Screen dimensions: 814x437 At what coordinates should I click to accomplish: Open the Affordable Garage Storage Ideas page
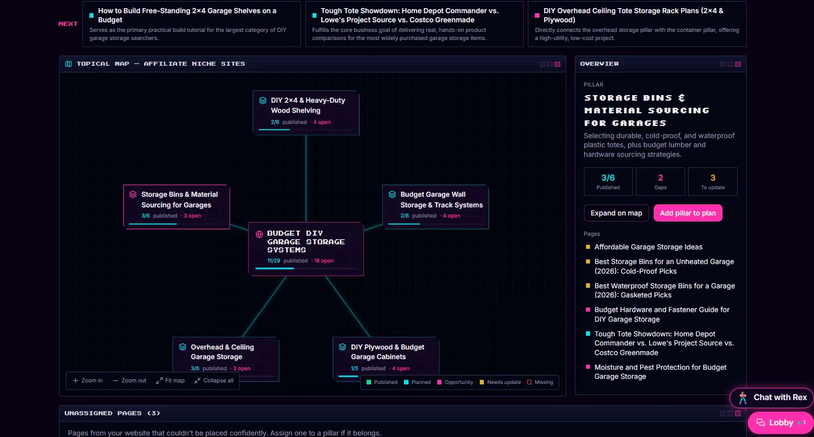click(x=649, y=247)
